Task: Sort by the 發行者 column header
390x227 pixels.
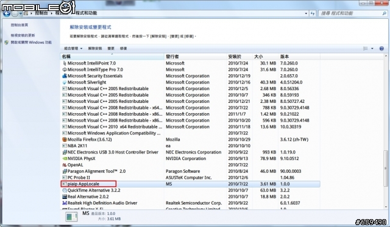Action: click(195, 57)
